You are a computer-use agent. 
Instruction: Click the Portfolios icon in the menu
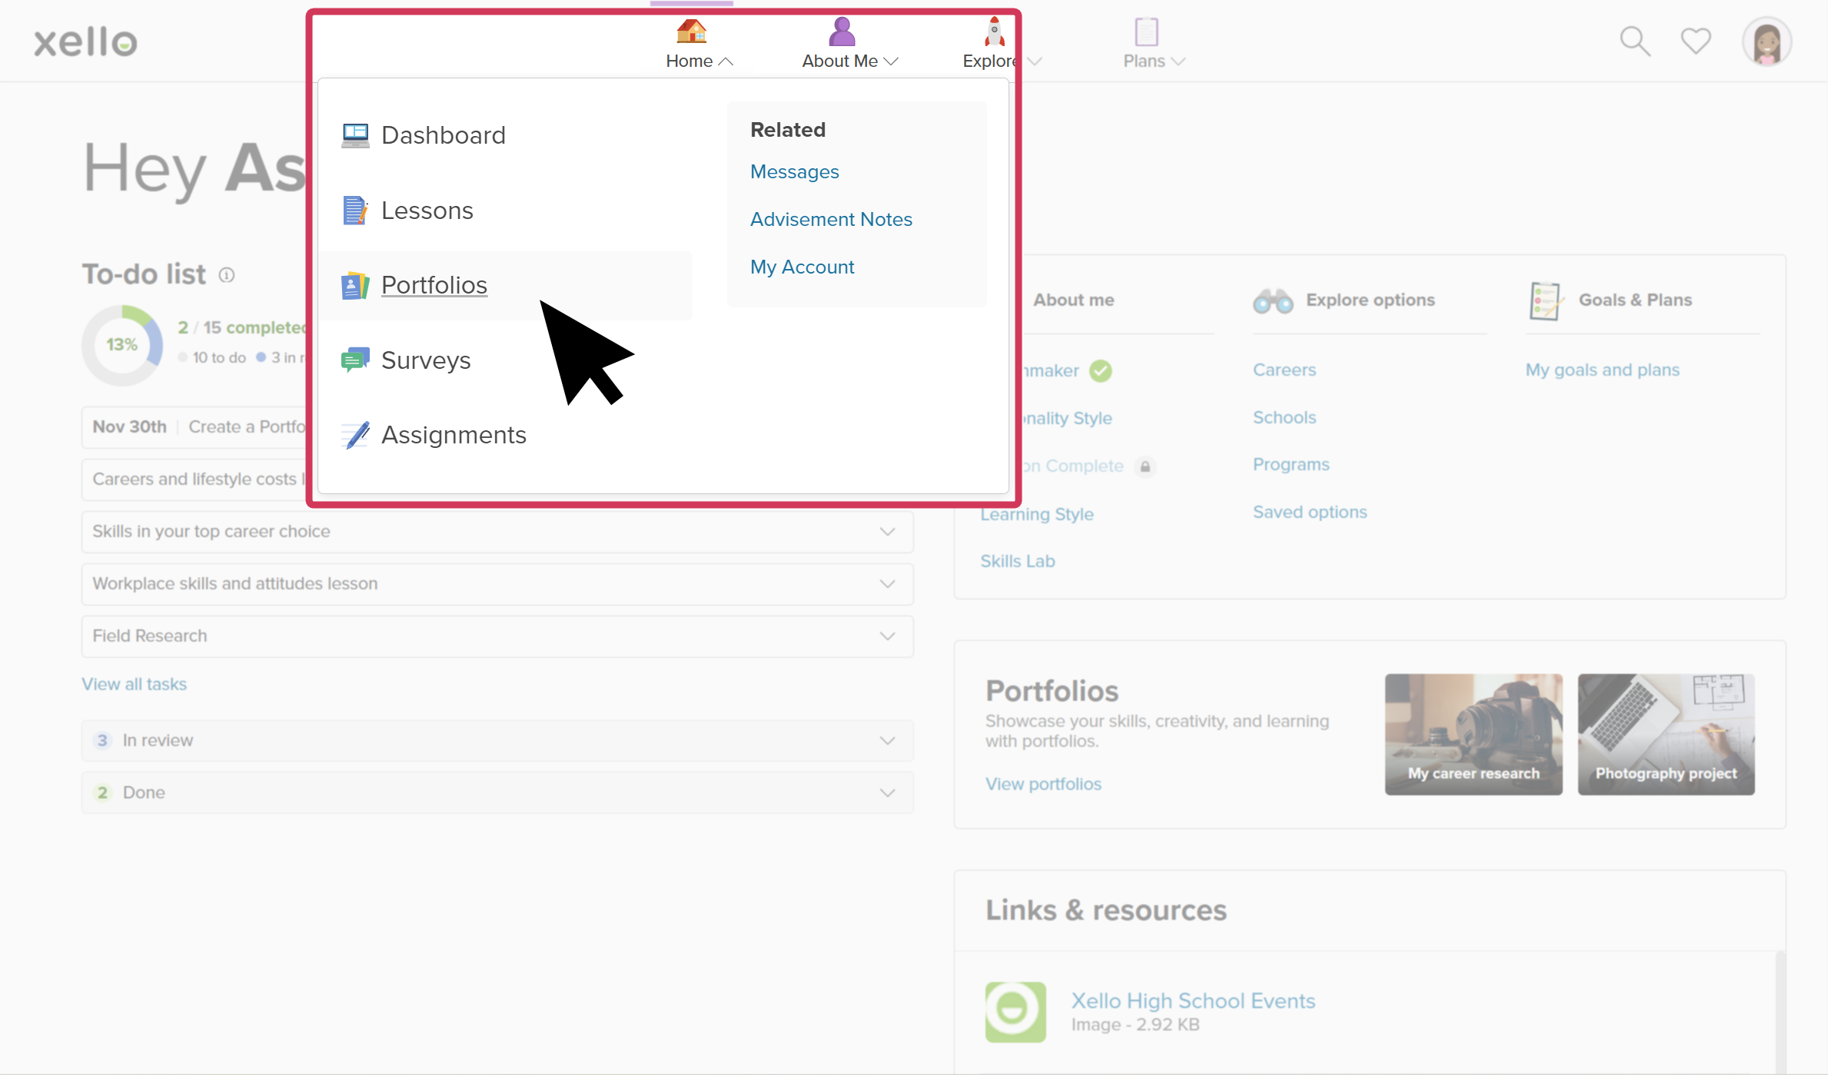[354, 285]
